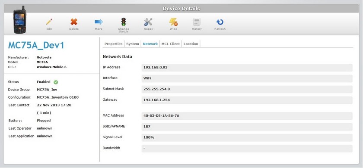Image resolution: width=363 pixels, height=168 pixels.
Task: Select the Repair tools icon
Action: tap(148, 22)
